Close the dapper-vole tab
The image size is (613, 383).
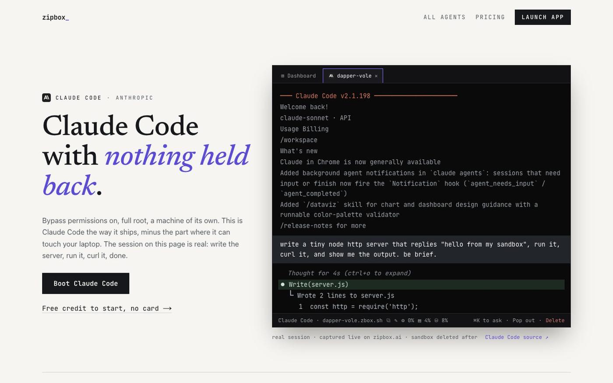click(x=376, y=76)
